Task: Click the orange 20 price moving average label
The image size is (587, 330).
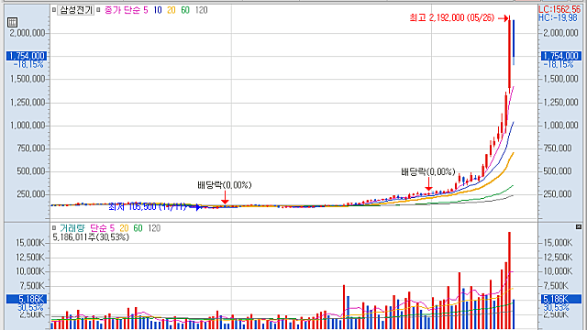Action: click(x=172, y=10)
